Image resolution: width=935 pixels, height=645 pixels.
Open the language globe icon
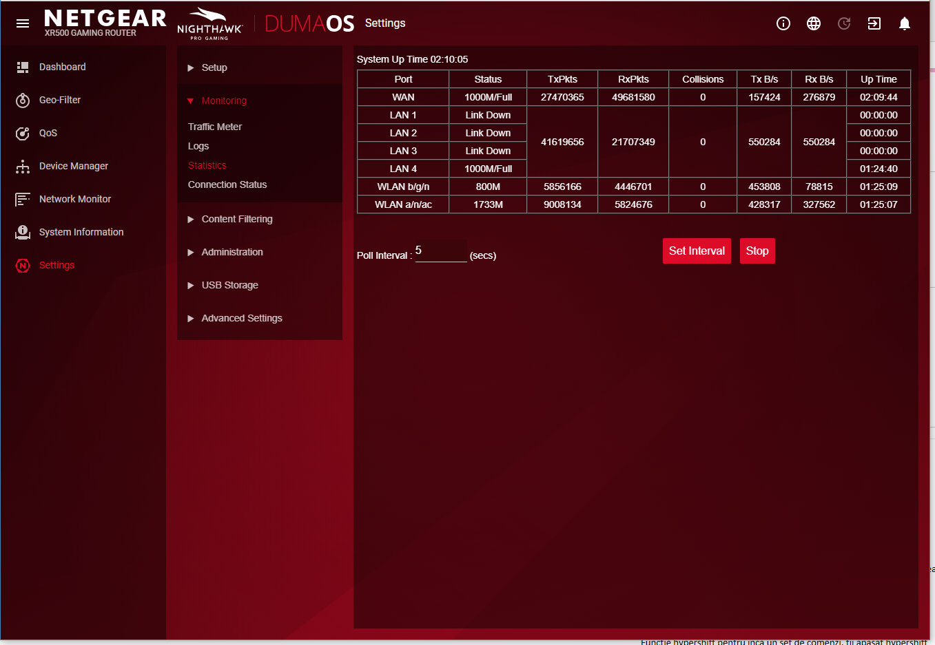[x=814, y=23]
